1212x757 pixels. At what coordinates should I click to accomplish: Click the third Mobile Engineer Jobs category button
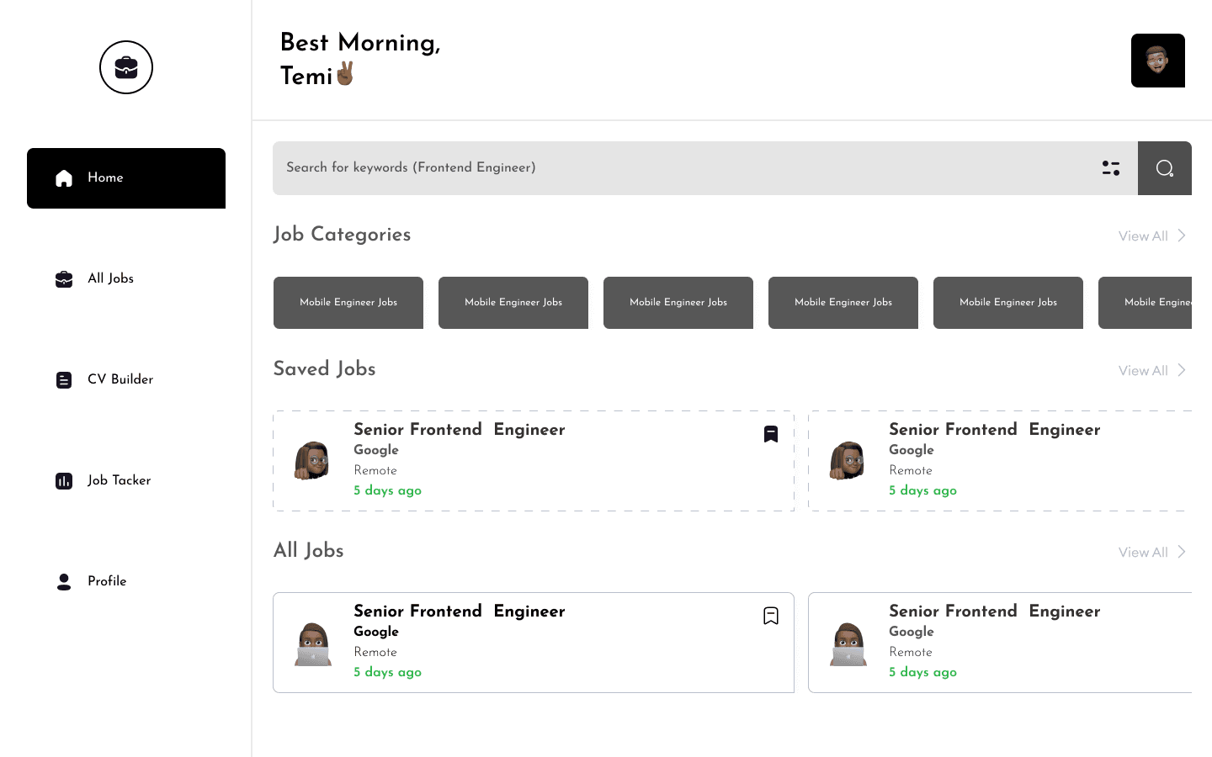coord(678,303)
